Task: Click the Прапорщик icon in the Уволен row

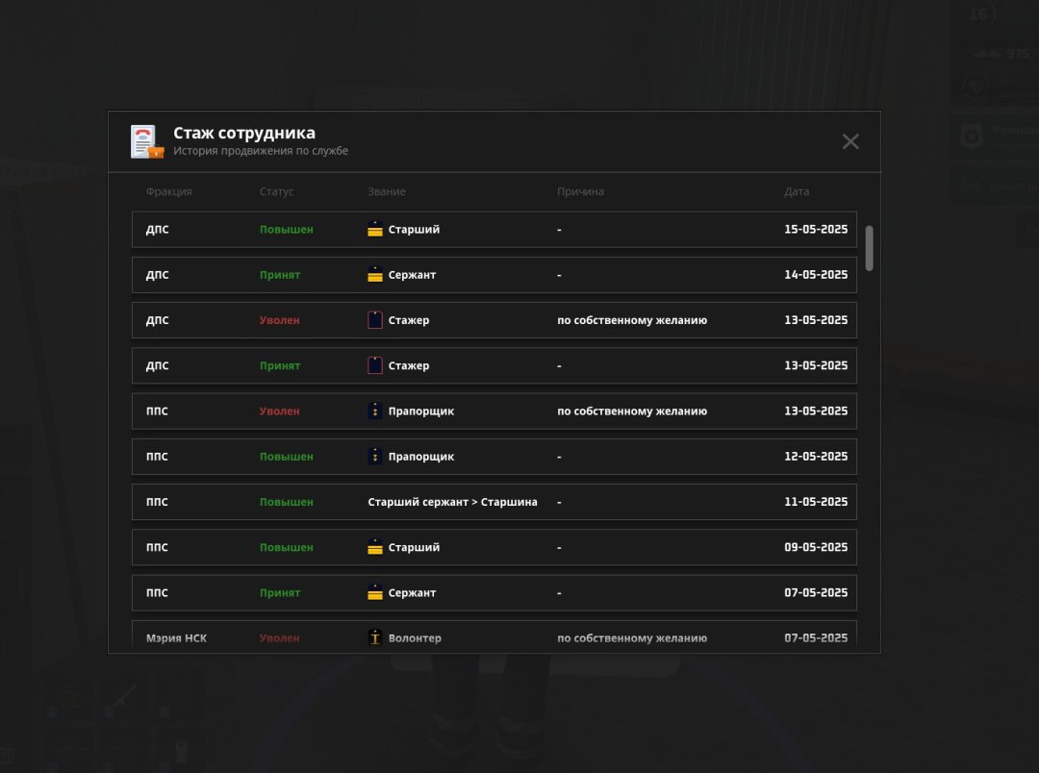Action: pyautogui.click(x=375, y=411)
